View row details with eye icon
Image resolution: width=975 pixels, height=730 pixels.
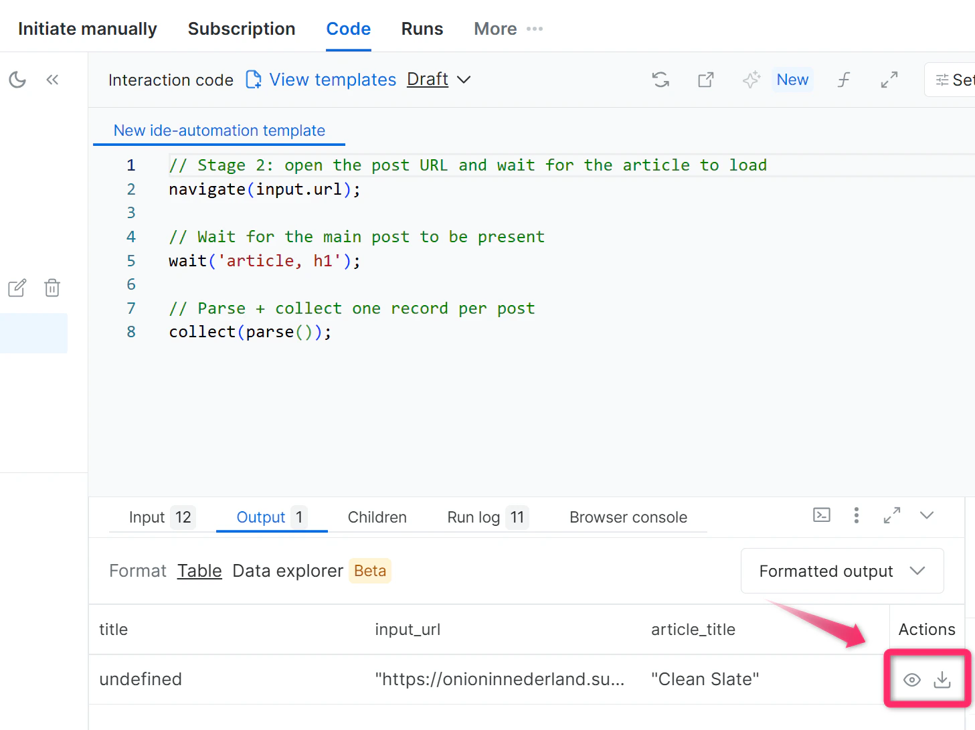pyautogui.click(x=912, y=680)
